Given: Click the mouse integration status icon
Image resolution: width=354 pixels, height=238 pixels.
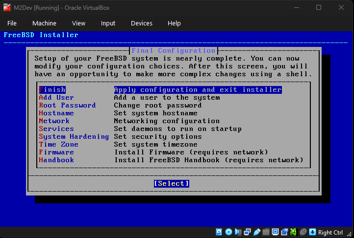Looking at the screenshot, I should (303, 232).
